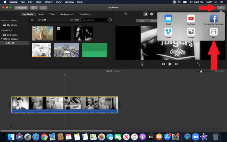Toggle the media browser layout button
227x142 pixels.
point(34,8)
